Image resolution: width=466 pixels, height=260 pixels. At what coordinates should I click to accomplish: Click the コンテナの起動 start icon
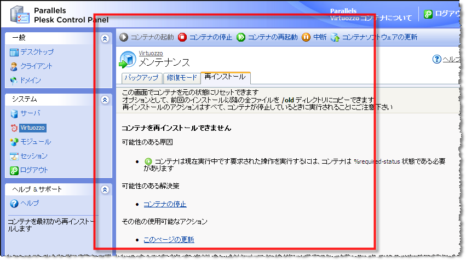click(x=124, y=37)
